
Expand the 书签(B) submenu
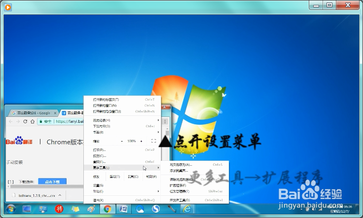pyautogui.click(x=122, y=132)
